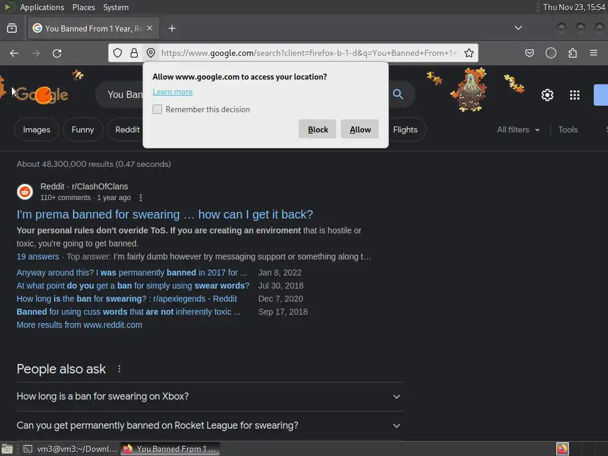Screen dimensions: 608x456
Task: Click the Google doodle logo
Action: 42,95
